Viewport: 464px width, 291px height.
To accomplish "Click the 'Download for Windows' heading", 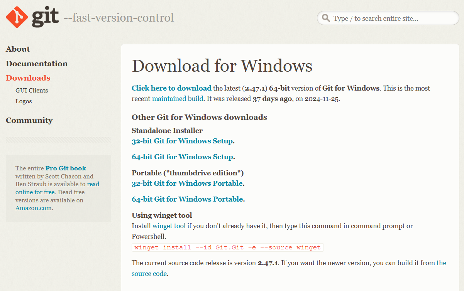I will tap(222, 66).
